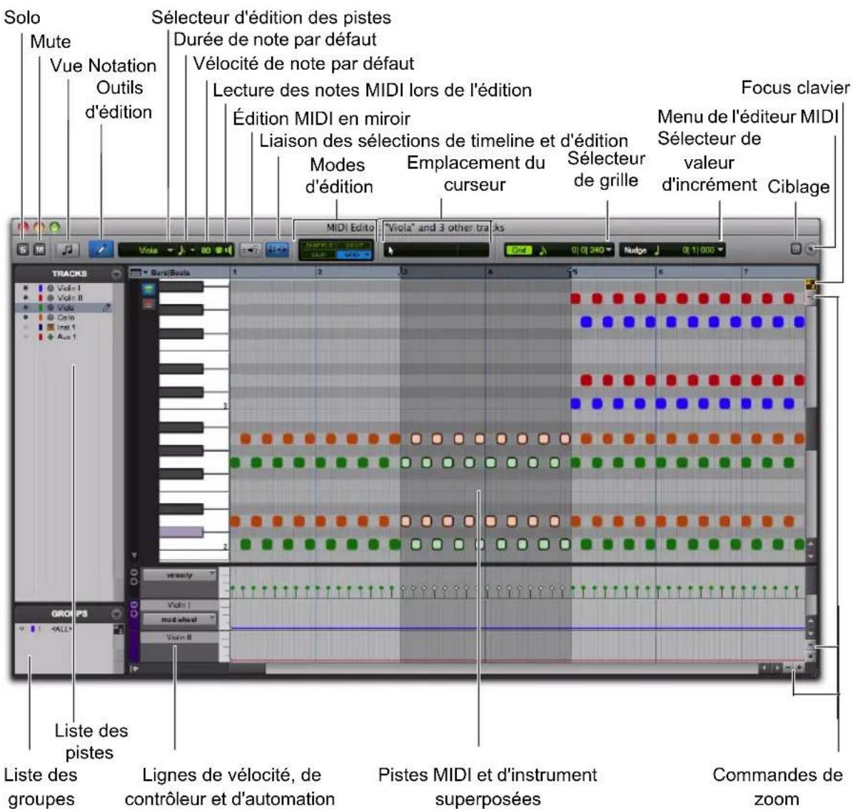This screenshot has height=809, width=853.
Task: Select the ALL group in Groups list
Action: tap(62, 629)
